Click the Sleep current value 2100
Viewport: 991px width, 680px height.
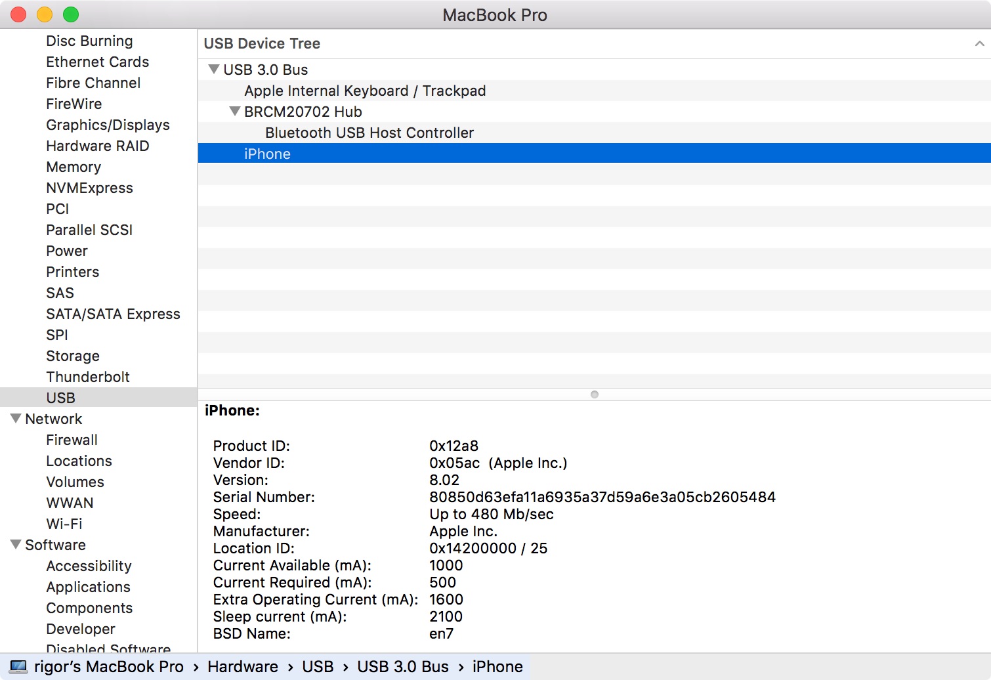[446, 616]
